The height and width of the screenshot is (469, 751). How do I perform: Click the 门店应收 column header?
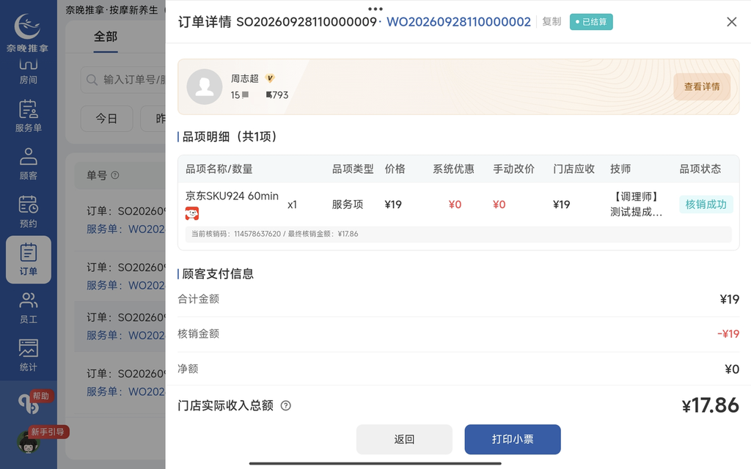(x=574, y=169)
